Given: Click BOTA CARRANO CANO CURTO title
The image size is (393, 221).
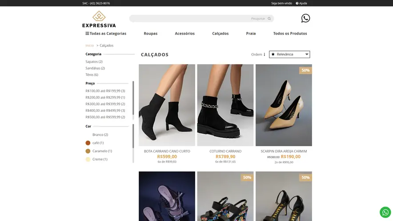Looking at the screenshot, I should 167,151.
